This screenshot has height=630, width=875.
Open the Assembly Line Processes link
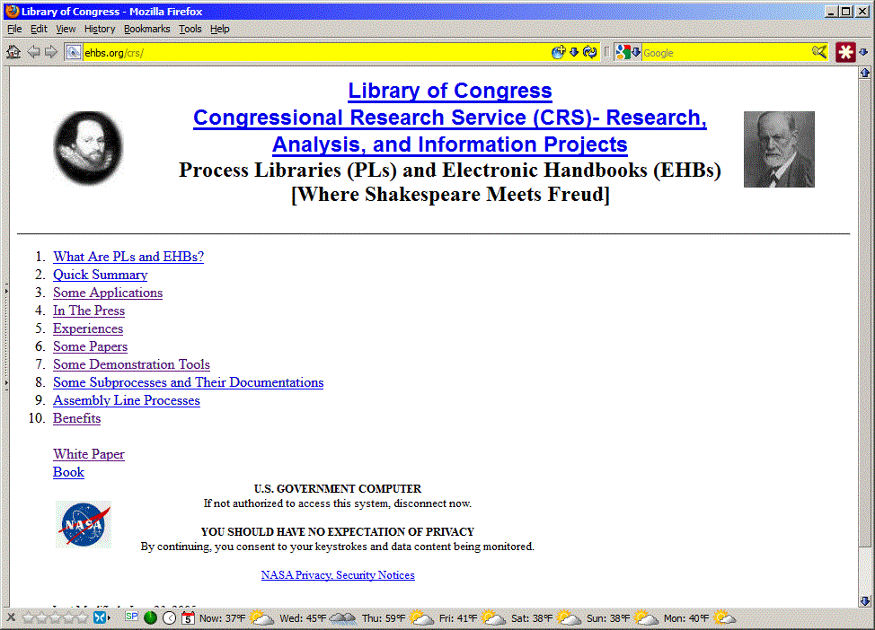click(127, 400)
